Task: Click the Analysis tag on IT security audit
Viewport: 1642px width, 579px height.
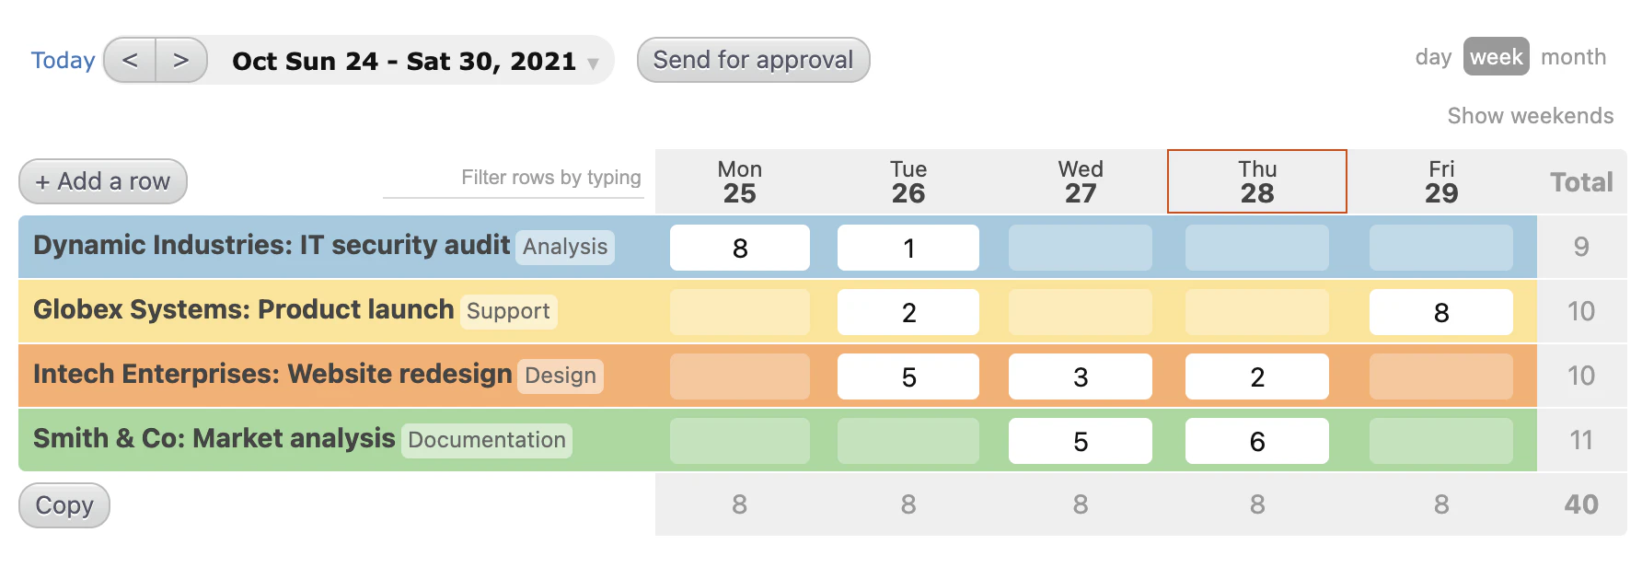Action: (564, 247)
